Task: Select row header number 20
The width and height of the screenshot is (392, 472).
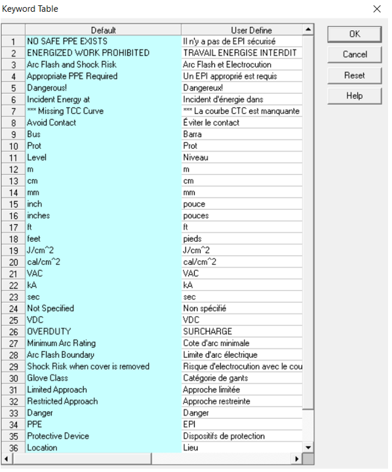Action: tap(13, 262)
